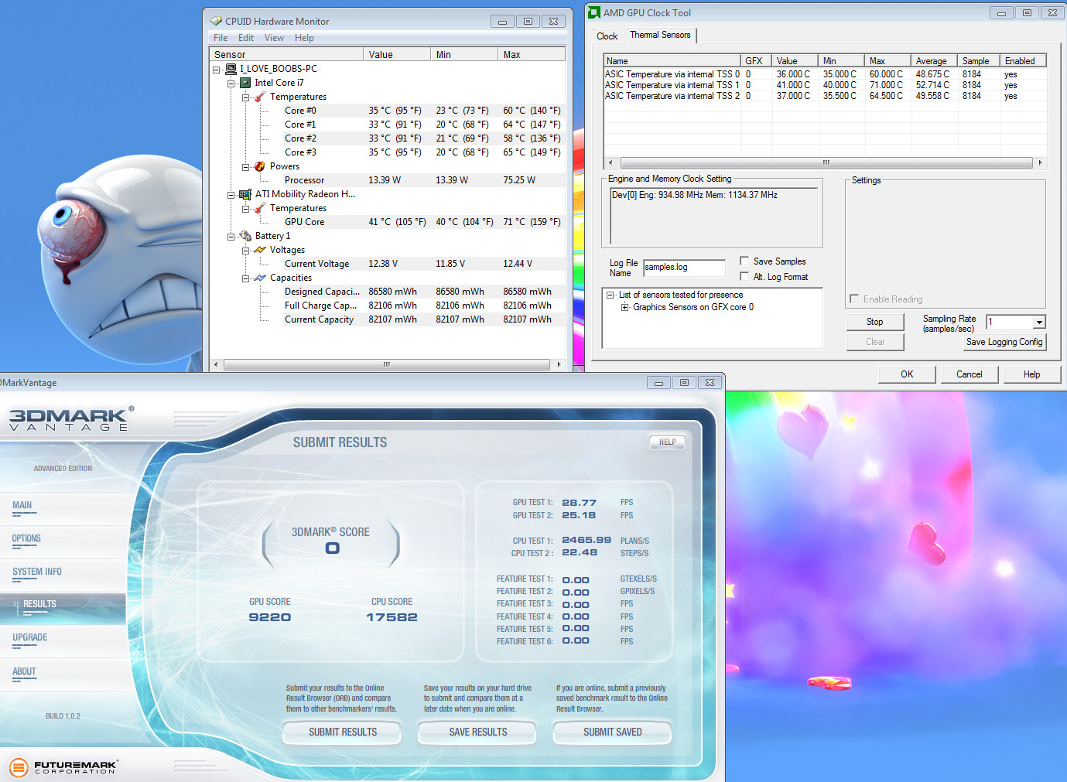Click the Intel Core i7 chip icon

245,83
